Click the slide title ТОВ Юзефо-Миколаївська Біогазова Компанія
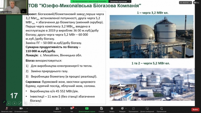 point(84,6)
